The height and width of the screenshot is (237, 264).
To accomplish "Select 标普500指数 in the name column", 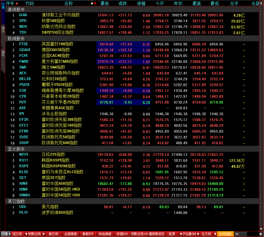I will 53,21.
